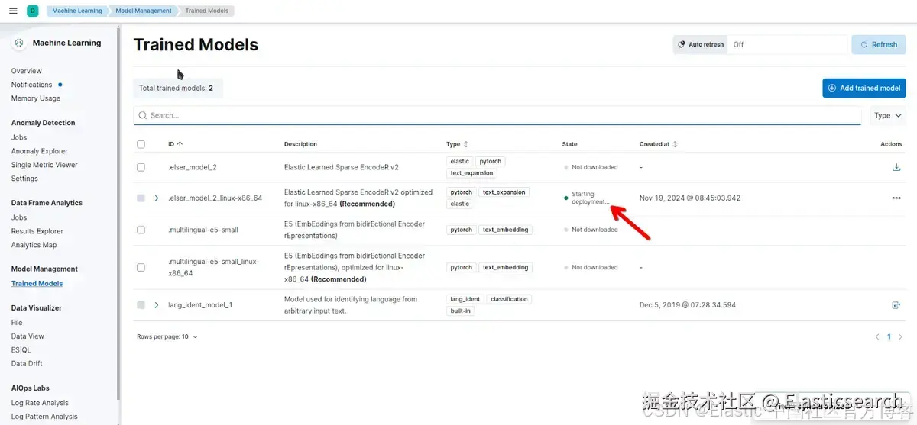
Task: Expand the .elser_model_2_linux-x86_64 row details
Action: click(x=157, y=198)
